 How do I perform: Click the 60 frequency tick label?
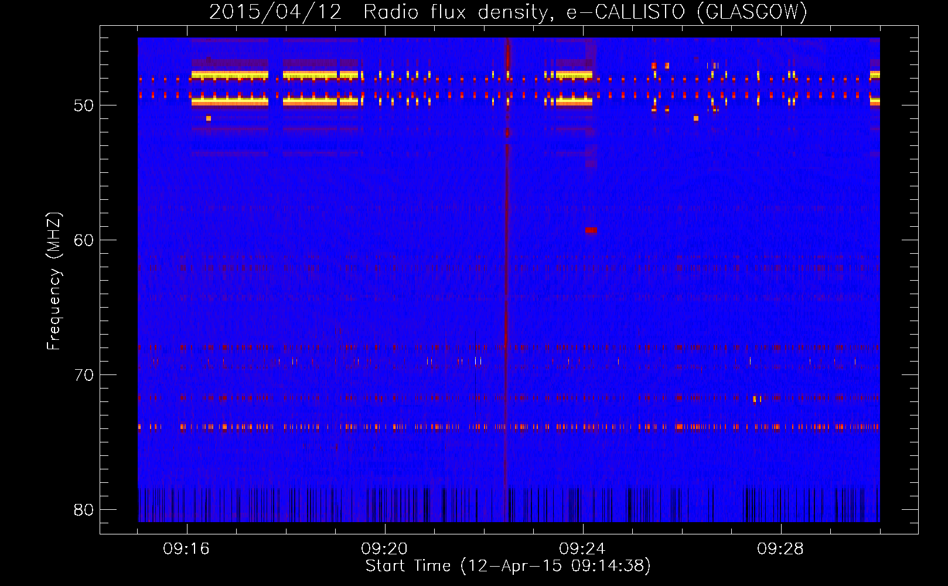tap(84, 240)
